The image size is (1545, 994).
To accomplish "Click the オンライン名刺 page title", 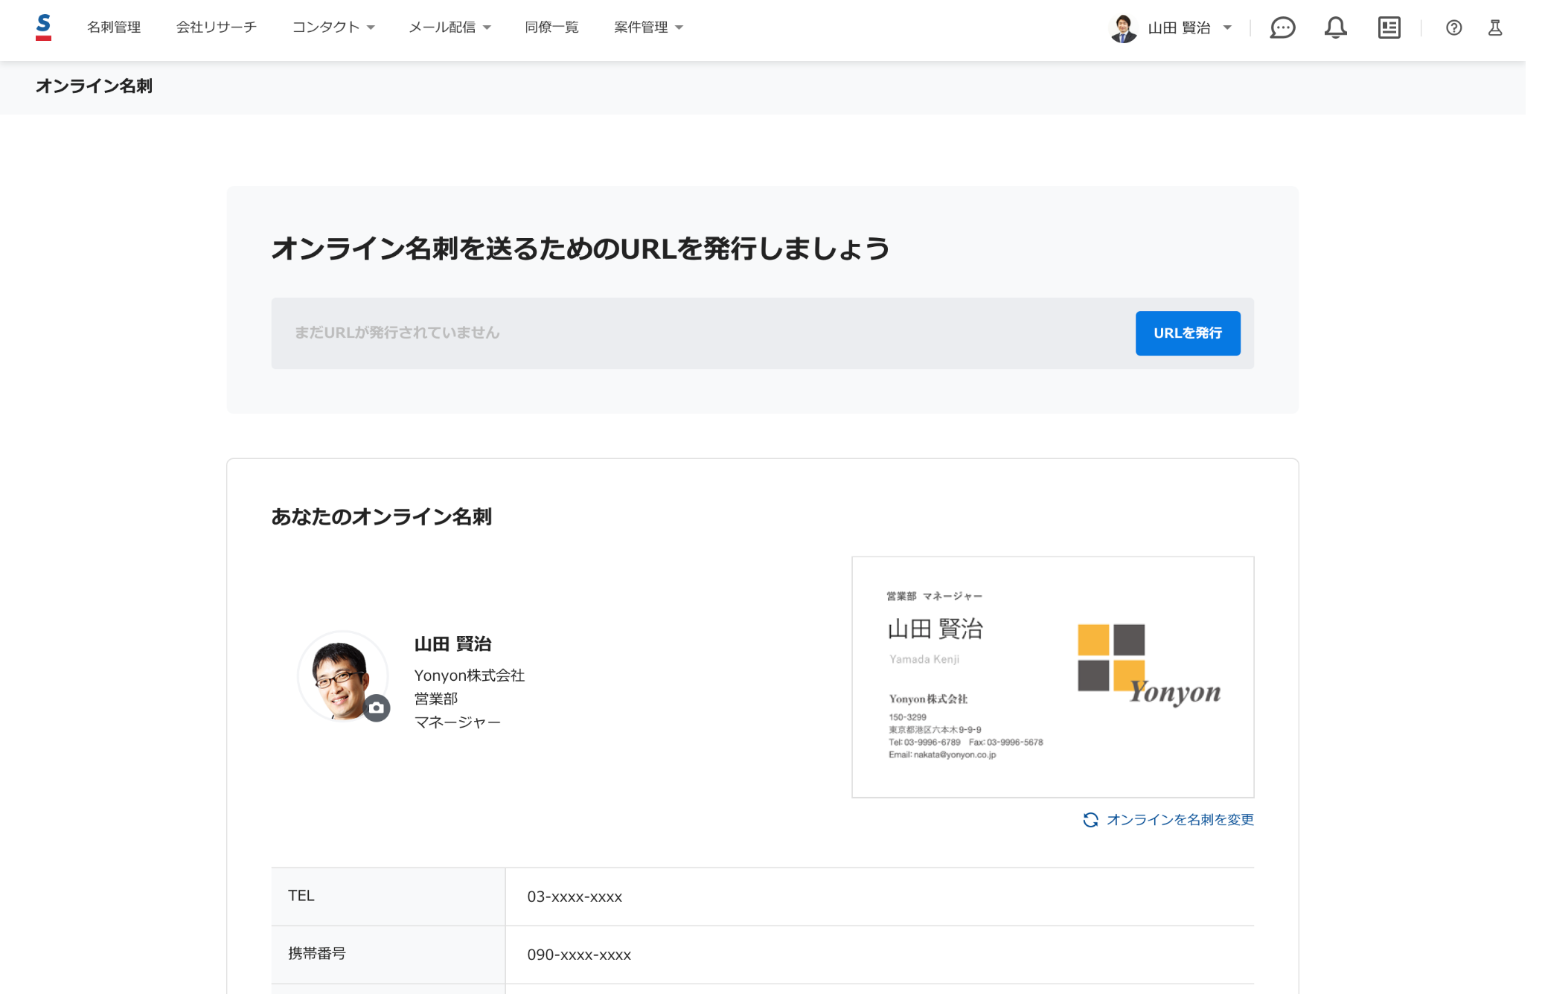I will pyautogui.click(x=94, y=86).
